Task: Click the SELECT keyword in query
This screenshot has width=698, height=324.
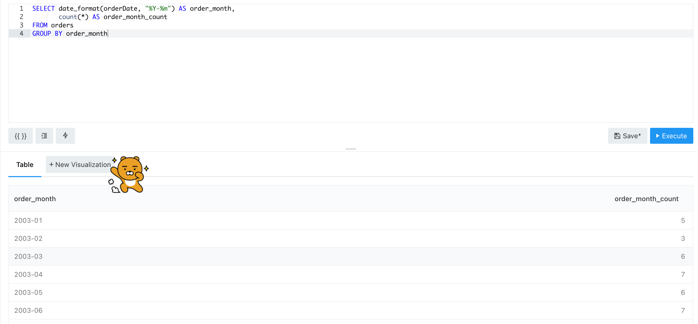Action: [43, 8]
